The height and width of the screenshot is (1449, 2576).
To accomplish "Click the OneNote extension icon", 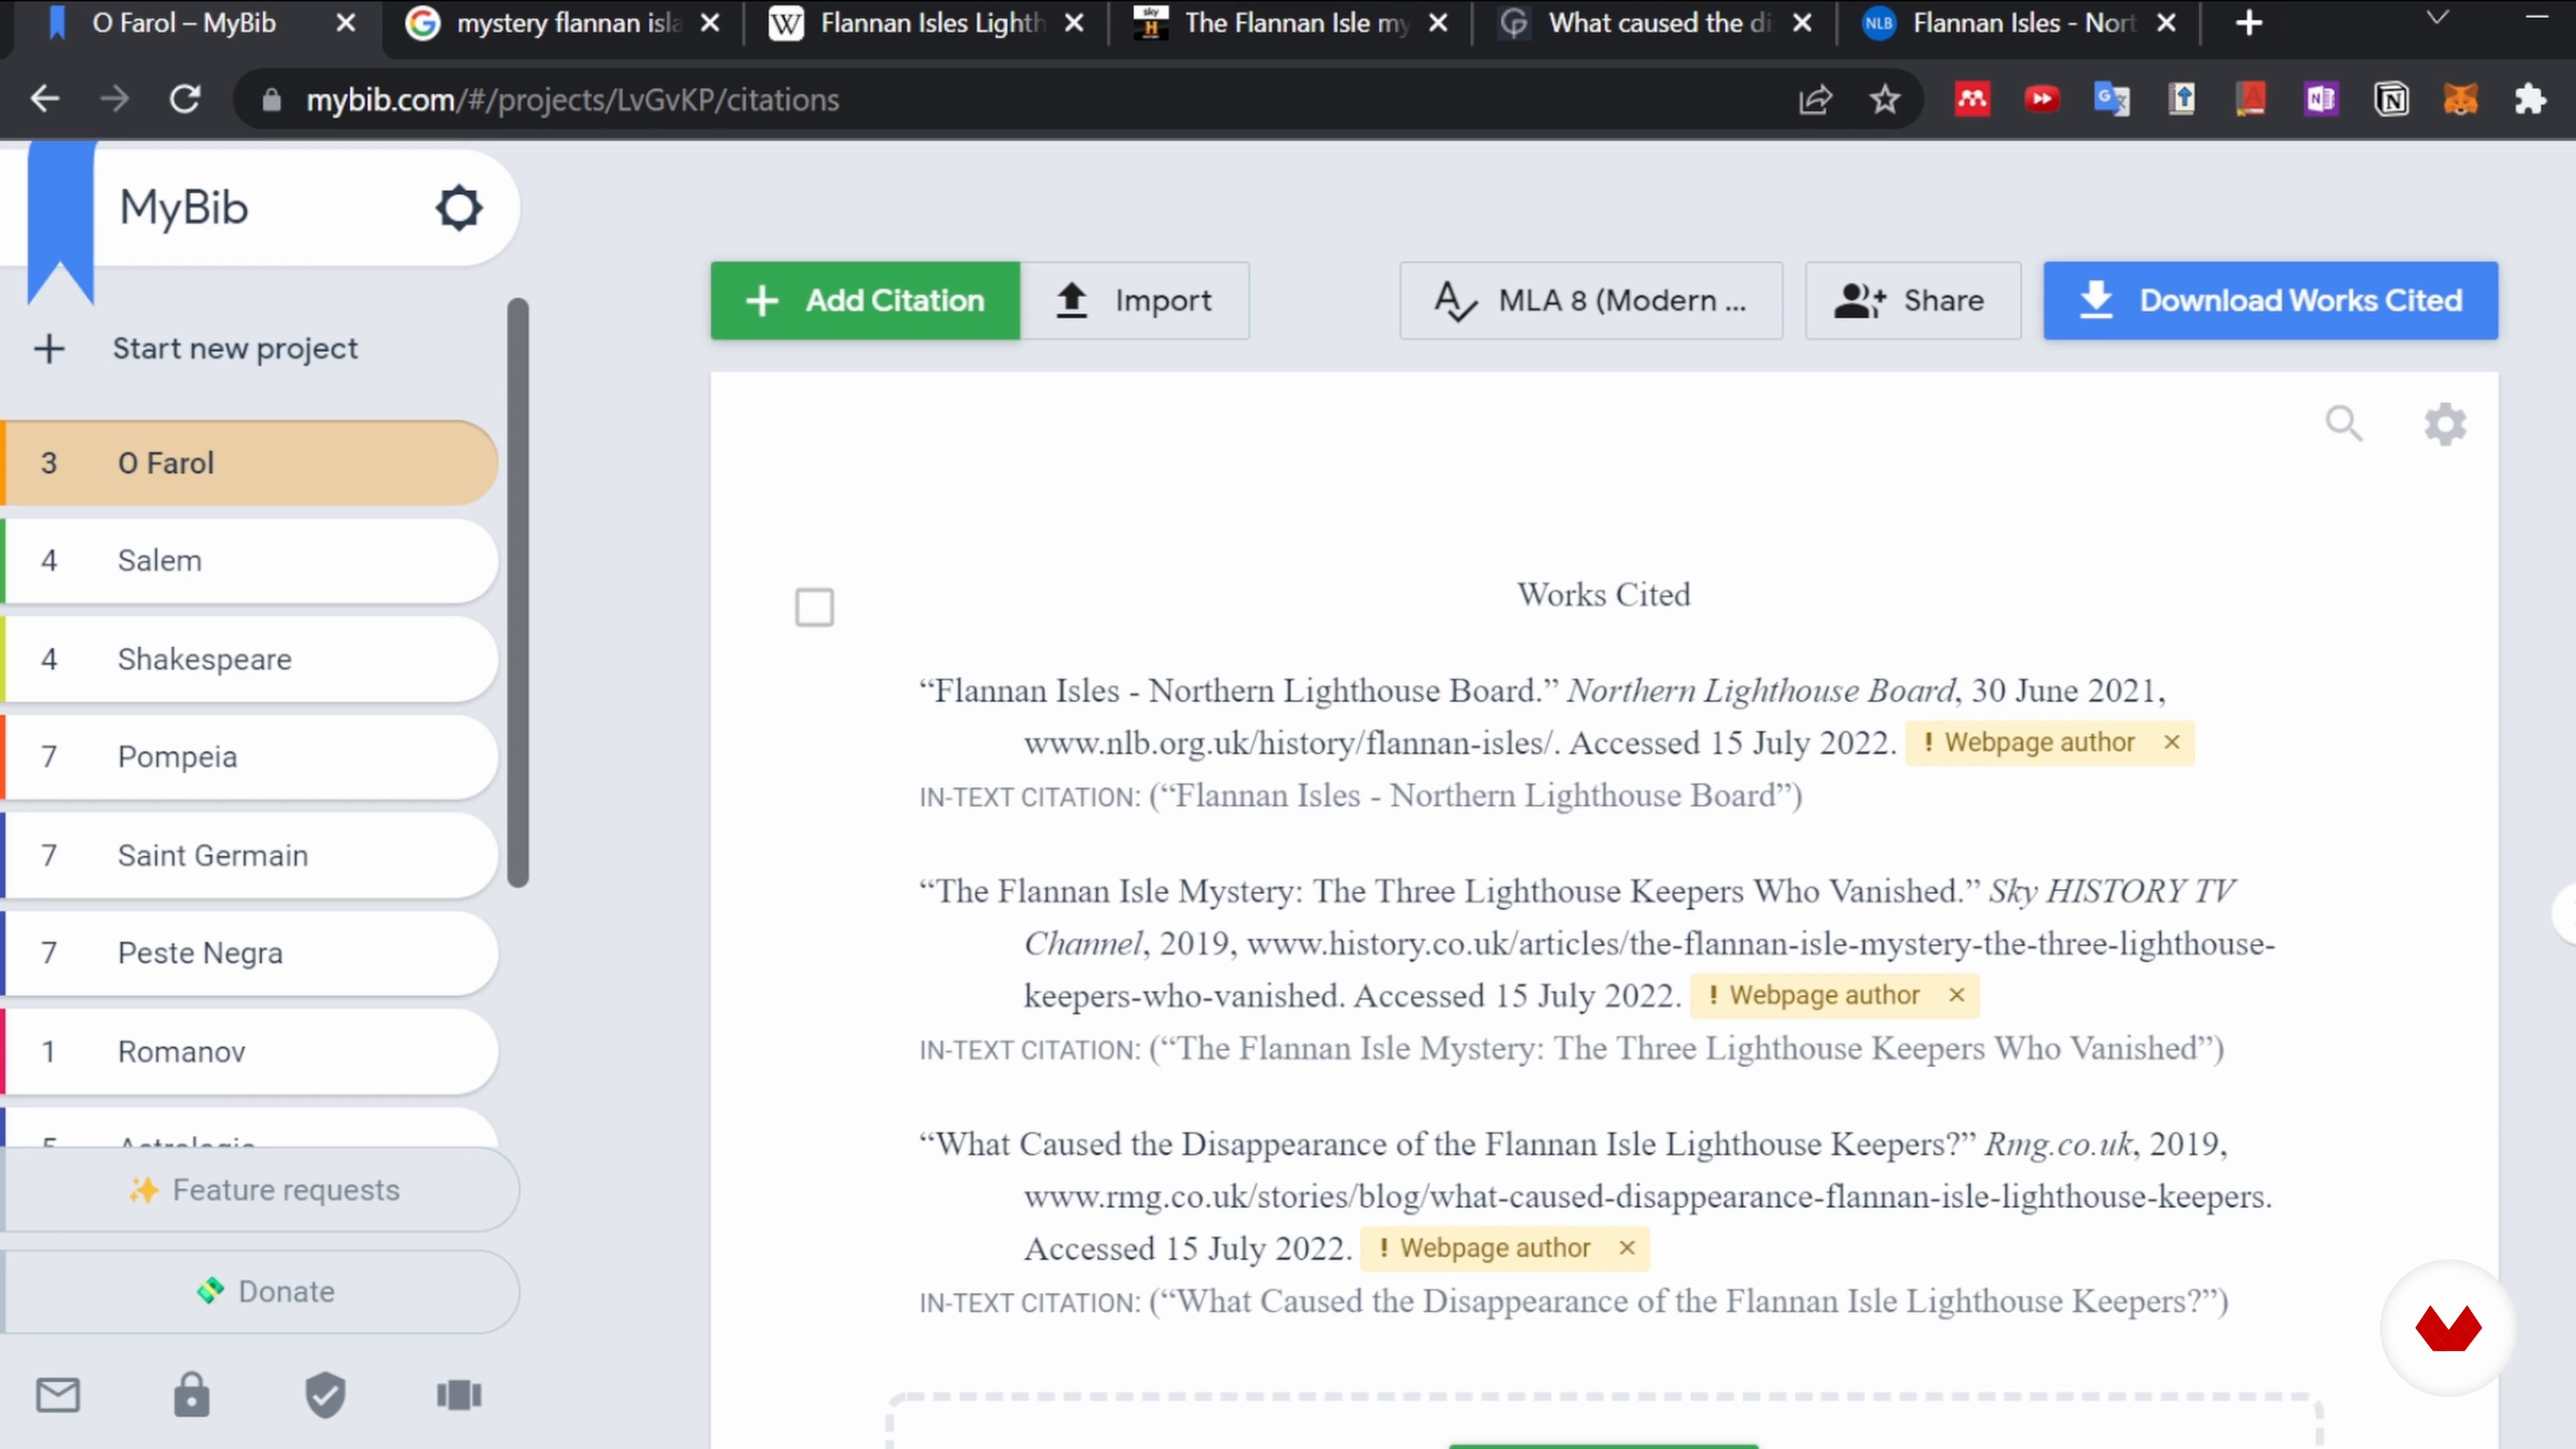I will pyautogui.click(x=2321, y=99).
